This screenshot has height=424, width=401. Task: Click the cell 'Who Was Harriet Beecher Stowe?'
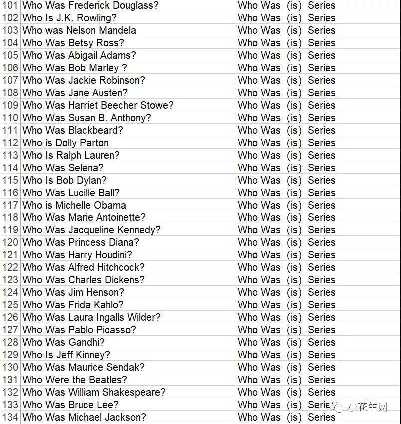[x=128, y=105]
